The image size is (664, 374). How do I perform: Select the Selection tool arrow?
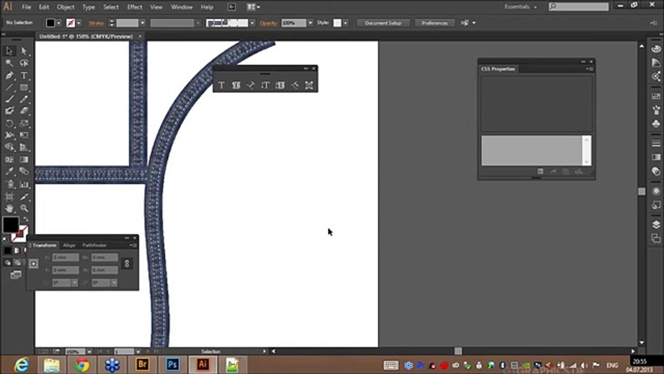coord(9,50)
